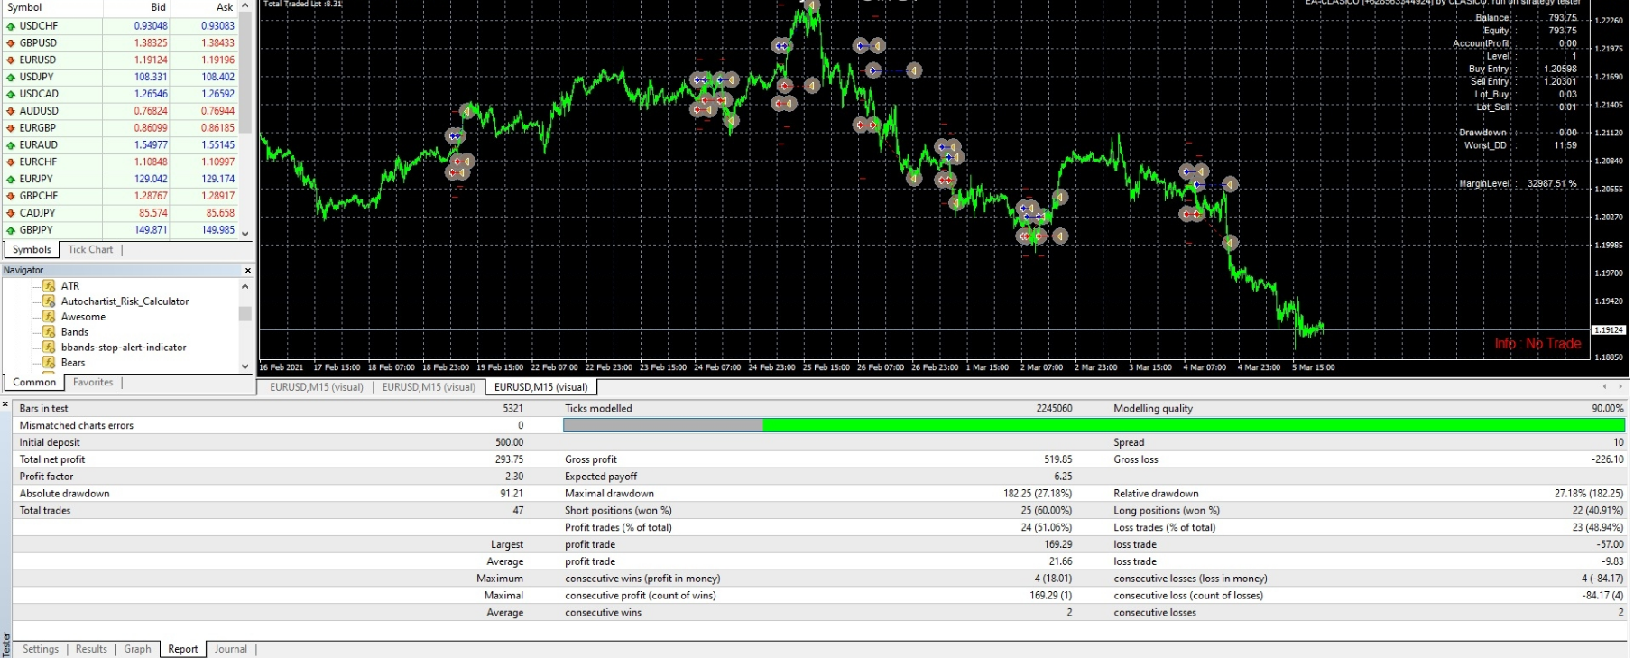
Task: Select the EURAUD symbol icon
Action: click(x=11, y=145)
